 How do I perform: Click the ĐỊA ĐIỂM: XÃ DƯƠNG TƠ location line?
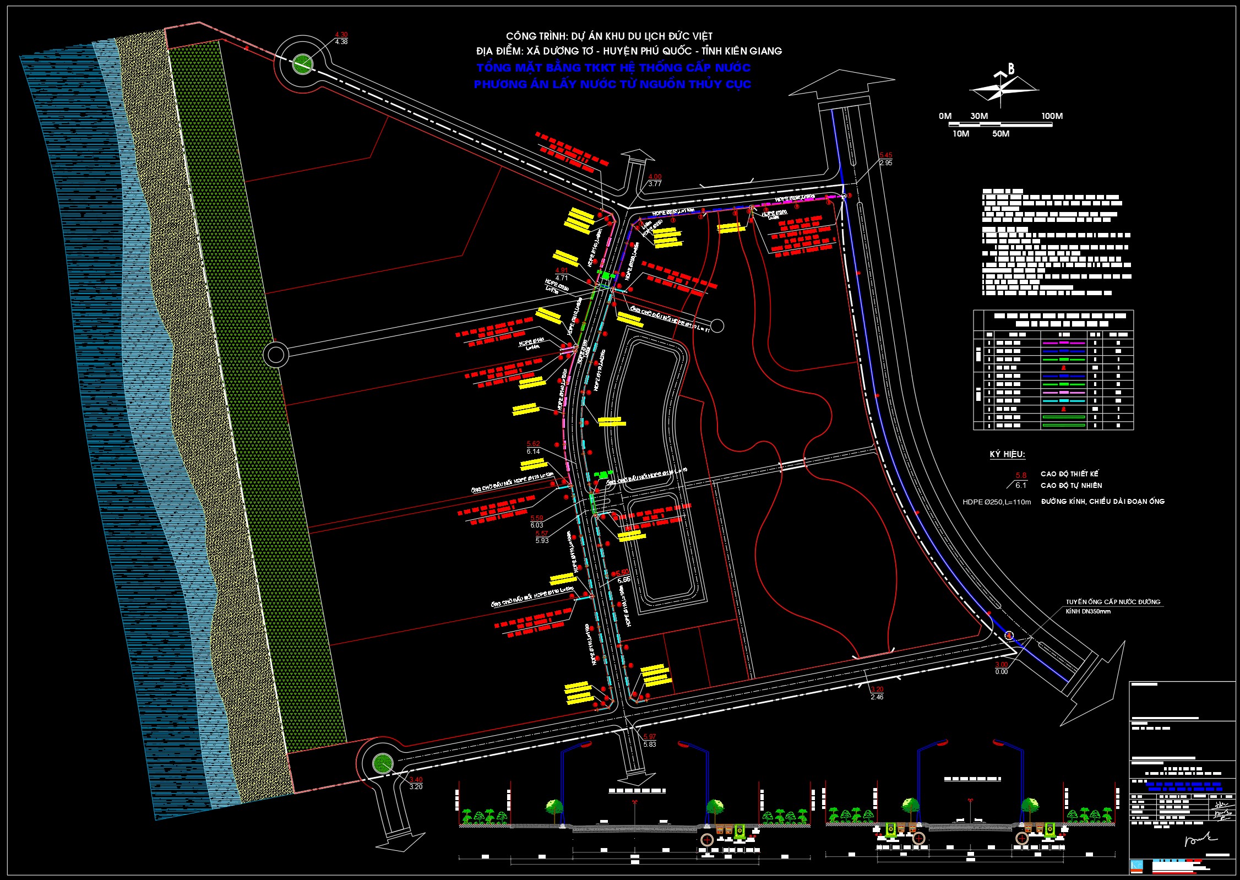tap(629, 51)
